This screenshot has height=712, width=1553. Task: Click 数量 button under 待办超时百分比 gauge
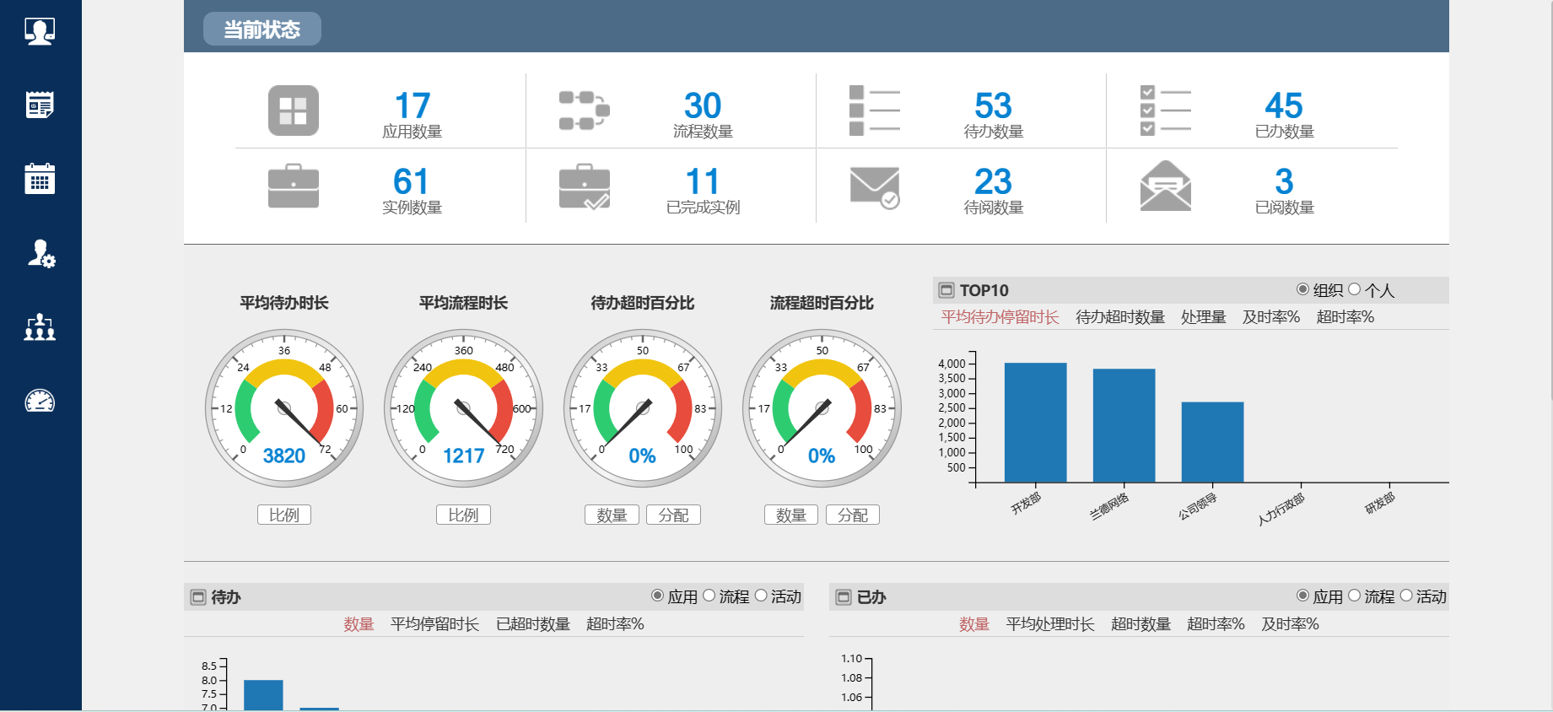(612, 515)
